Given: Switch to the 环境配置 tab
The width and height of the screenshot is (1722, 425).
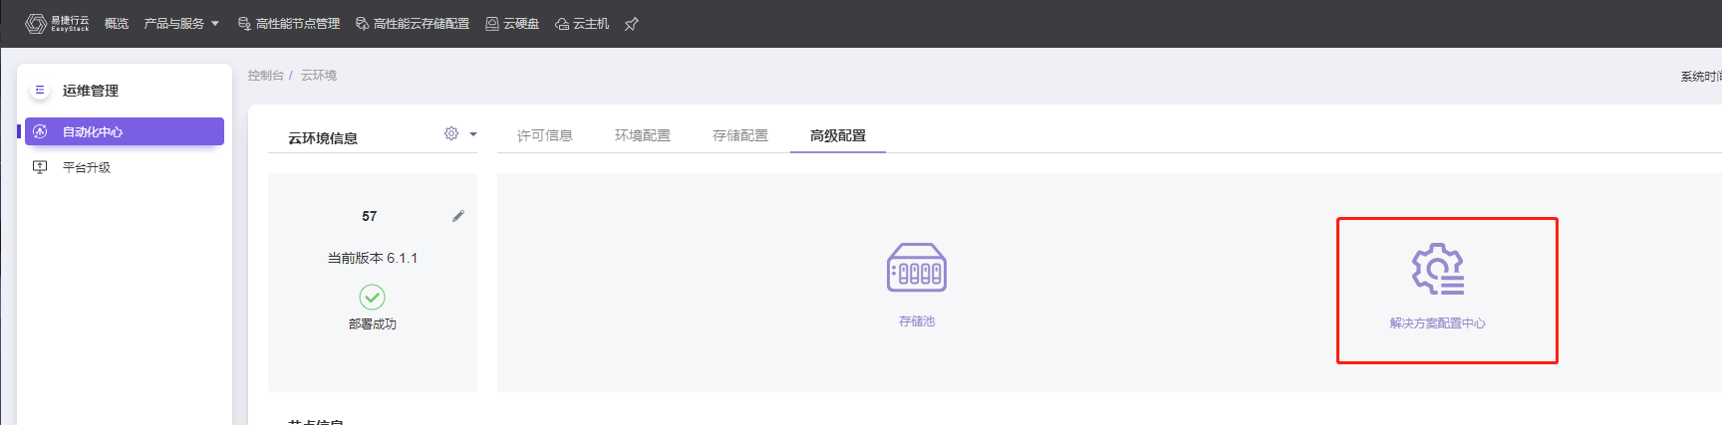Looking at the screenshot, I should pyautogui.click(x=642, y=135).
